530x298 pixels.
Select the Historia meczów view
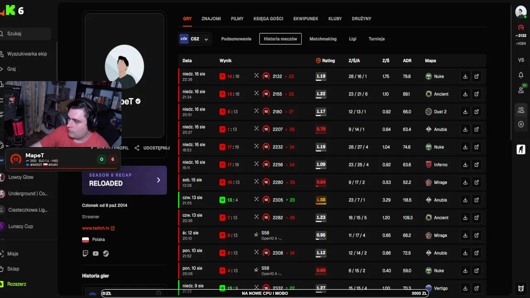[280, 39]
